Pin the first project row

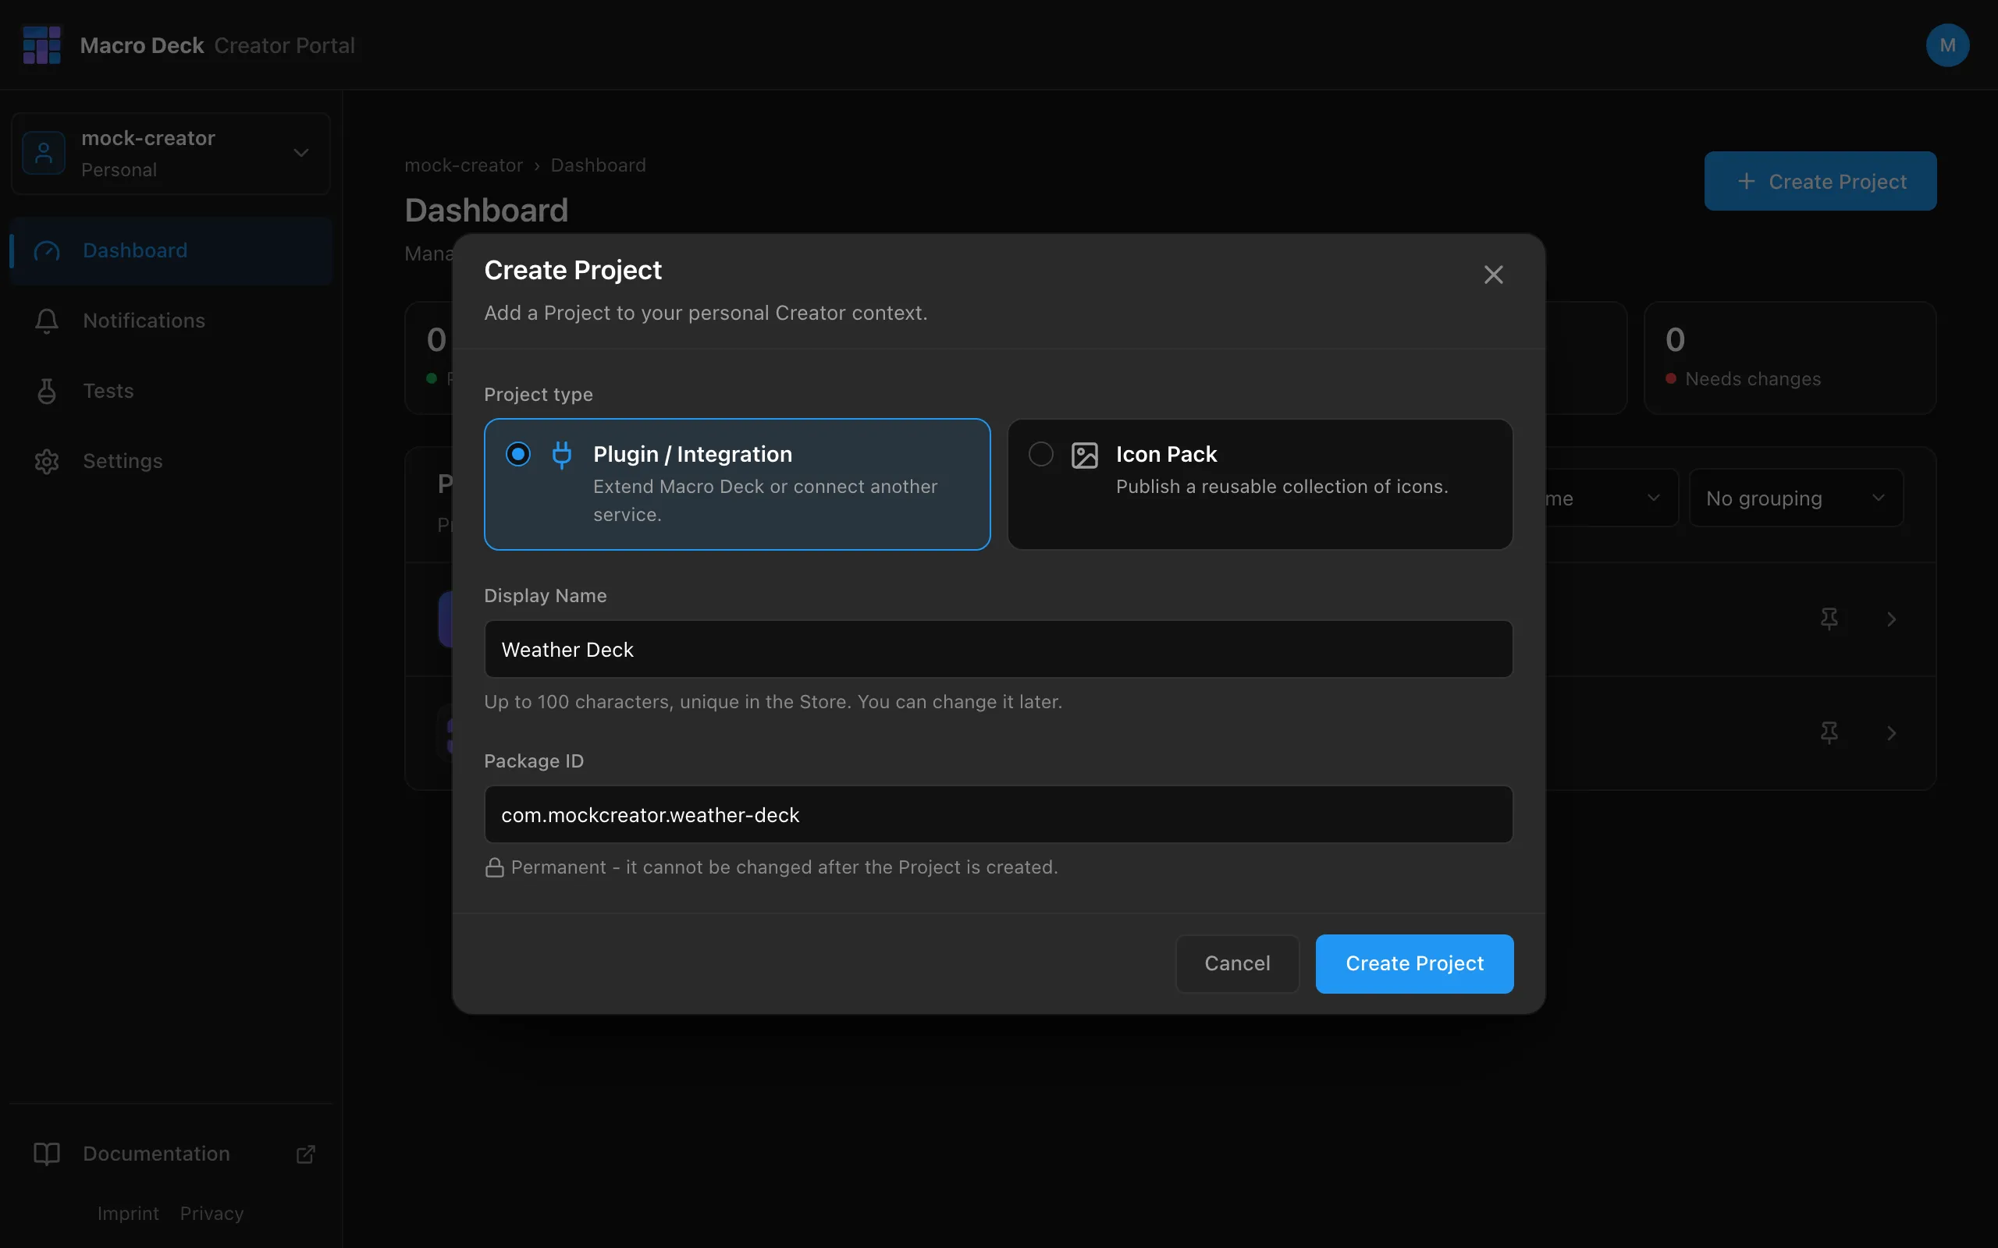click(x=1829, y=619)
